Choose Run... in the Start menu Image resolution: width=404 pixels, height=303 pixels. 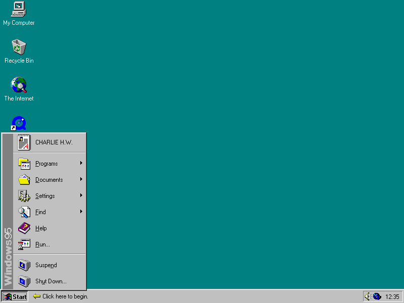(49, 244)
